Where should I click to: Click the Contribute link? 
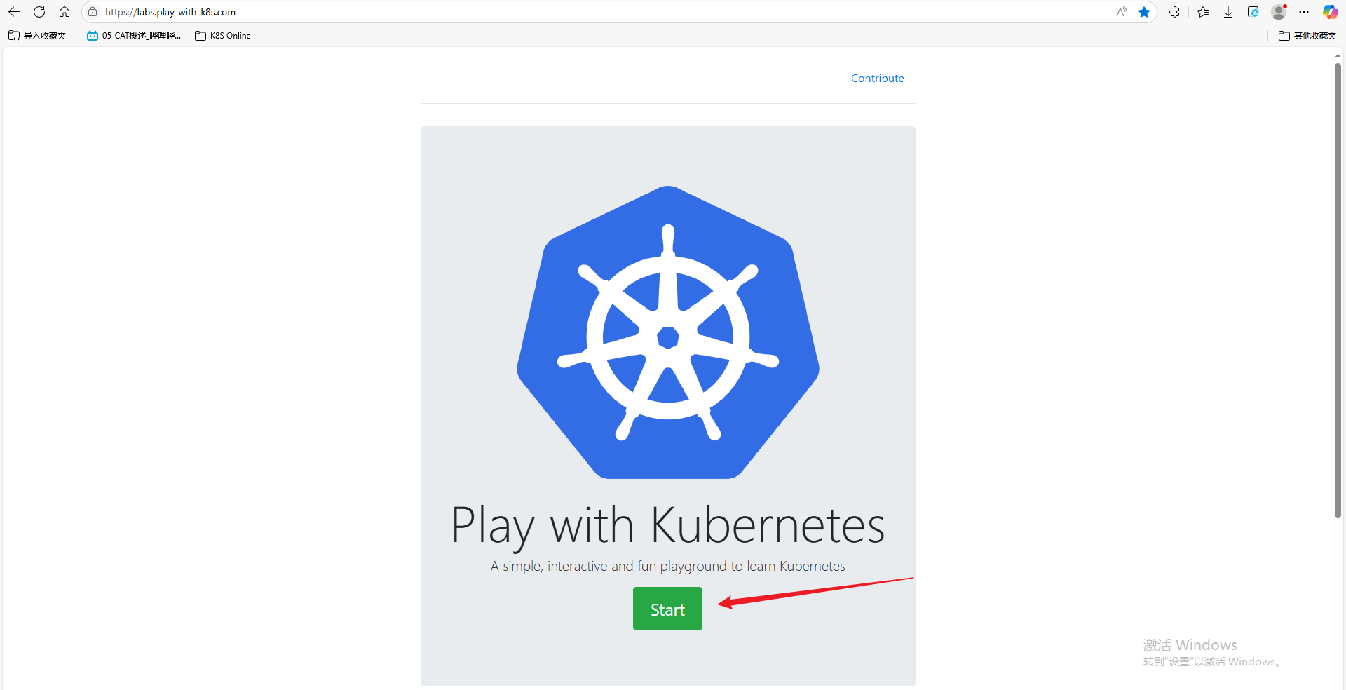coord(877,79)
